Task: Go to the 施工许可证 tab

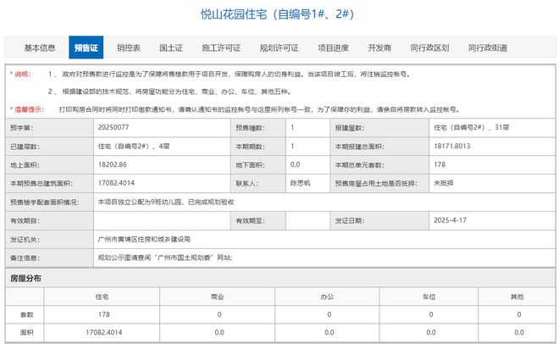Action: (221, 47)
